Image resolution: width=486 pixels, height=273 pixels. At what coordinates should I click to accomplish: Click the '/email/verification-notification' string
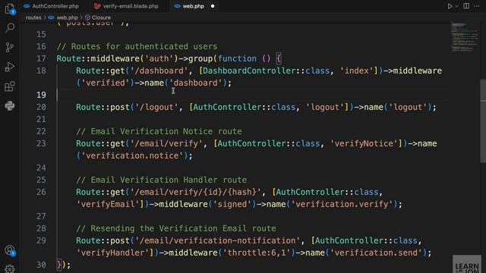pyautogui.click(x=218, y=241)
